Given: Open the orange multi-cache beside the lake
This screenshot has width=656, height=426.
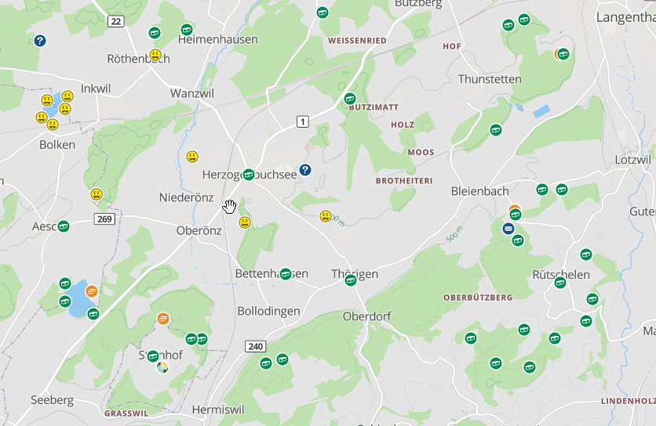Looking at the screenshot, I should click(92, 291).
